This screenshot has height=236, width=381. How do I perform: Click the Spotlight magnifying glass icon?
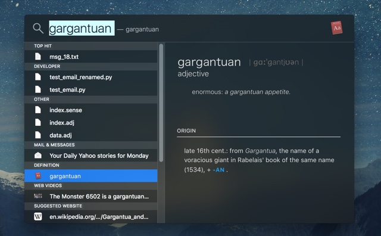tap(38, 29)
